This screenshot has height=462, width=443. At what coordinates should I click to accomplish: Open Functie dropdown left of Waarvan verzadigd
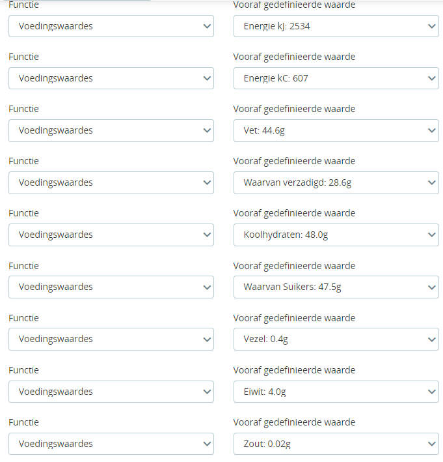[111, 182]
